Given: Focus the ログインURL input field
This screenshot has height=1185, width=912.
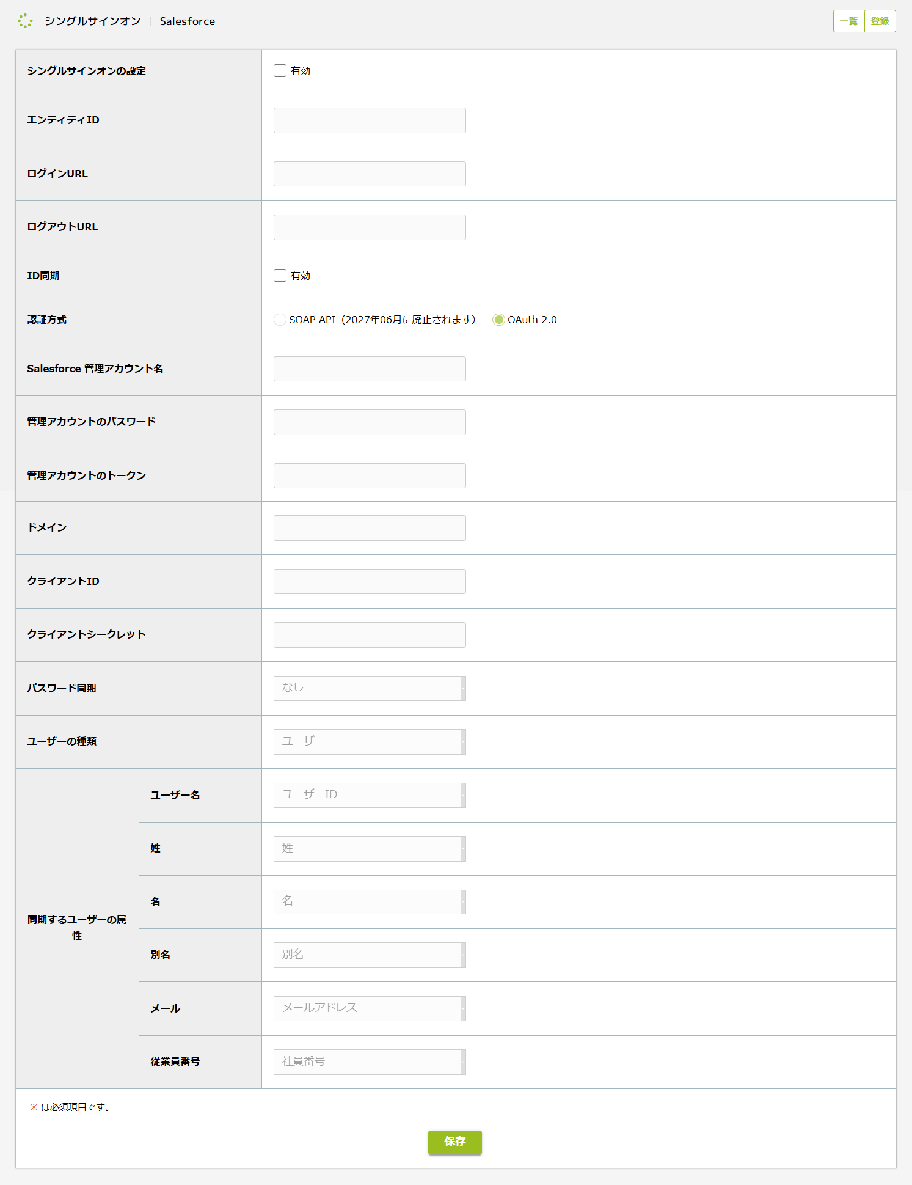Looking at the screenshot, I should pos(370,174).
